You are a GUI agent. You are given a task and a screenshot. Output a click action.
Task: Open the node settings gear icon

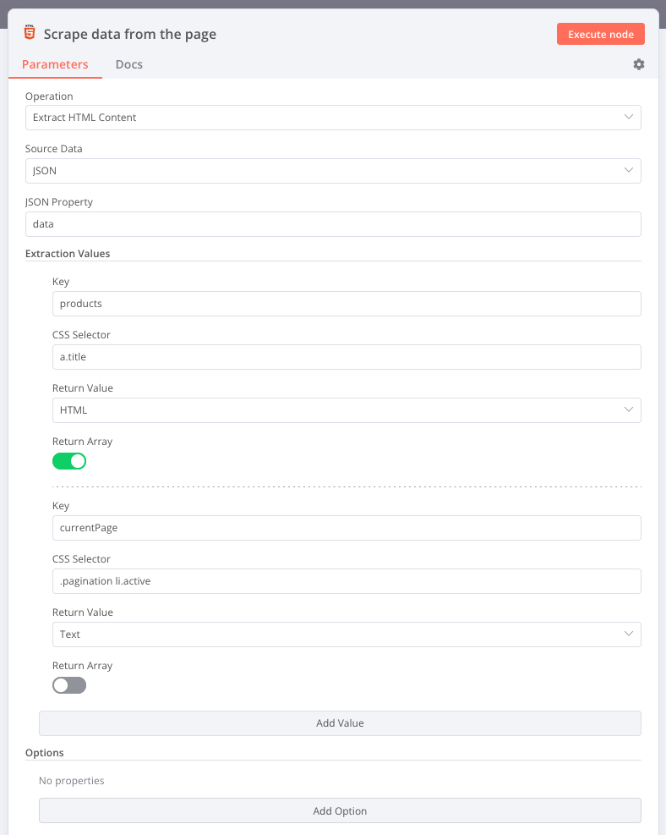click(638, 64)
